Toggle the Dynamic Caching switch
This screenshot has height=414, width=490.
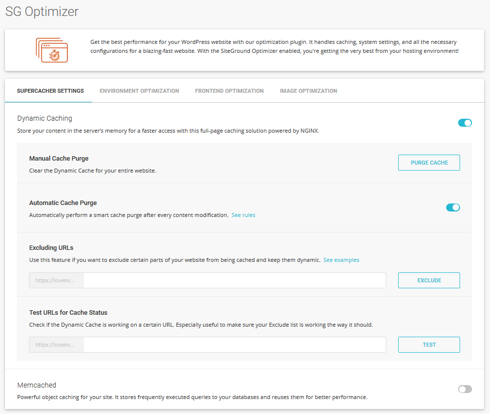pos(465,123)
